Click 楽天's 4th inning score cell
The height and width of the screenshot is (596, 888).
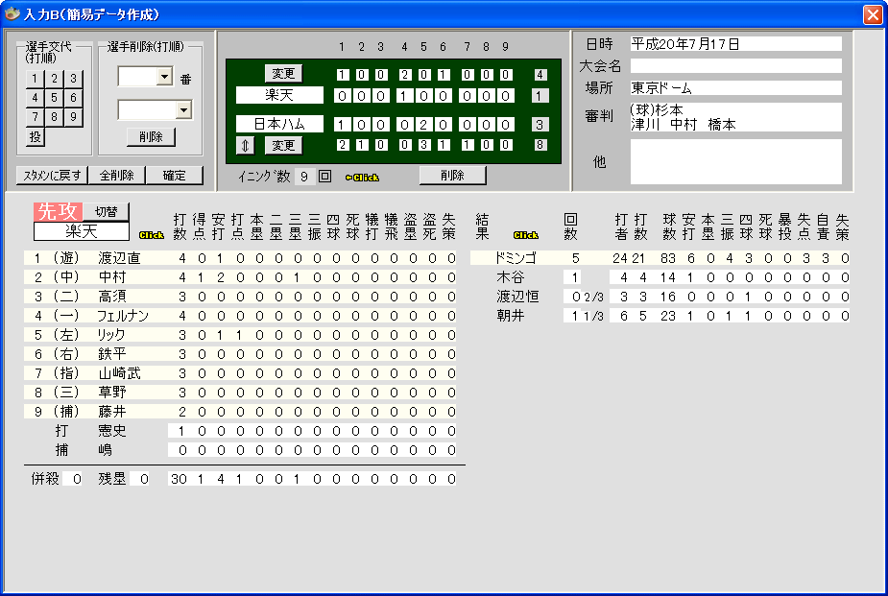(404, 96)
